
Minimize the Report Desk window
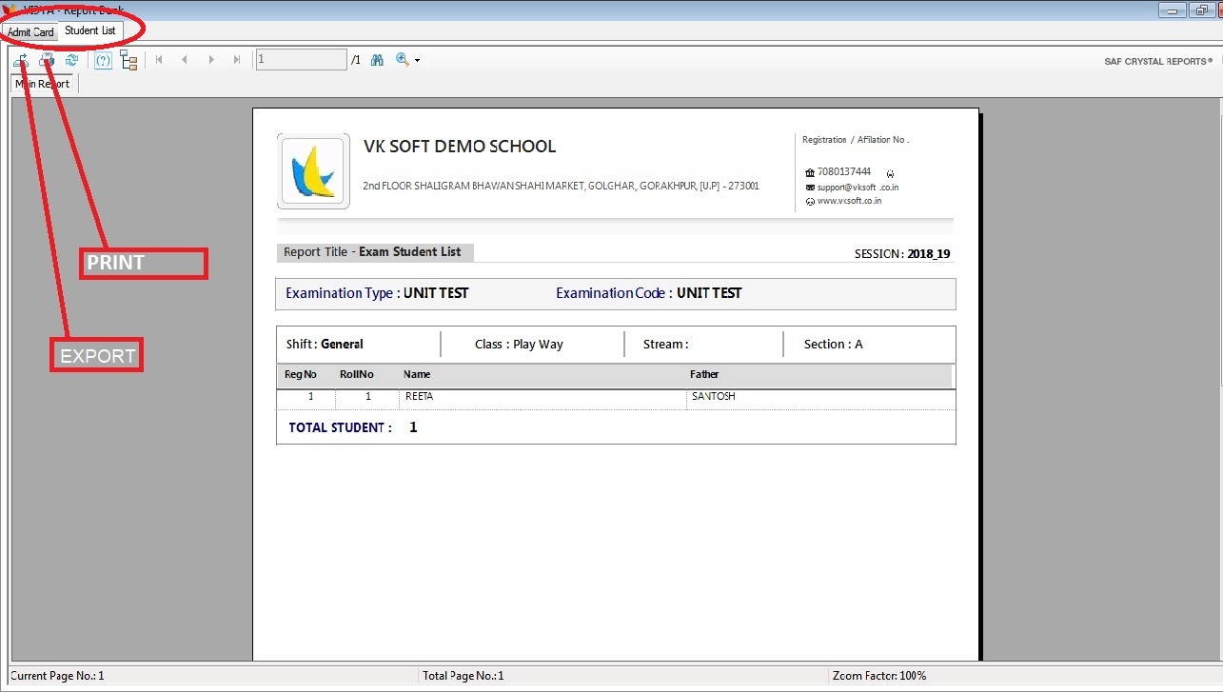pyautogui.click(x=1171, y=10)
